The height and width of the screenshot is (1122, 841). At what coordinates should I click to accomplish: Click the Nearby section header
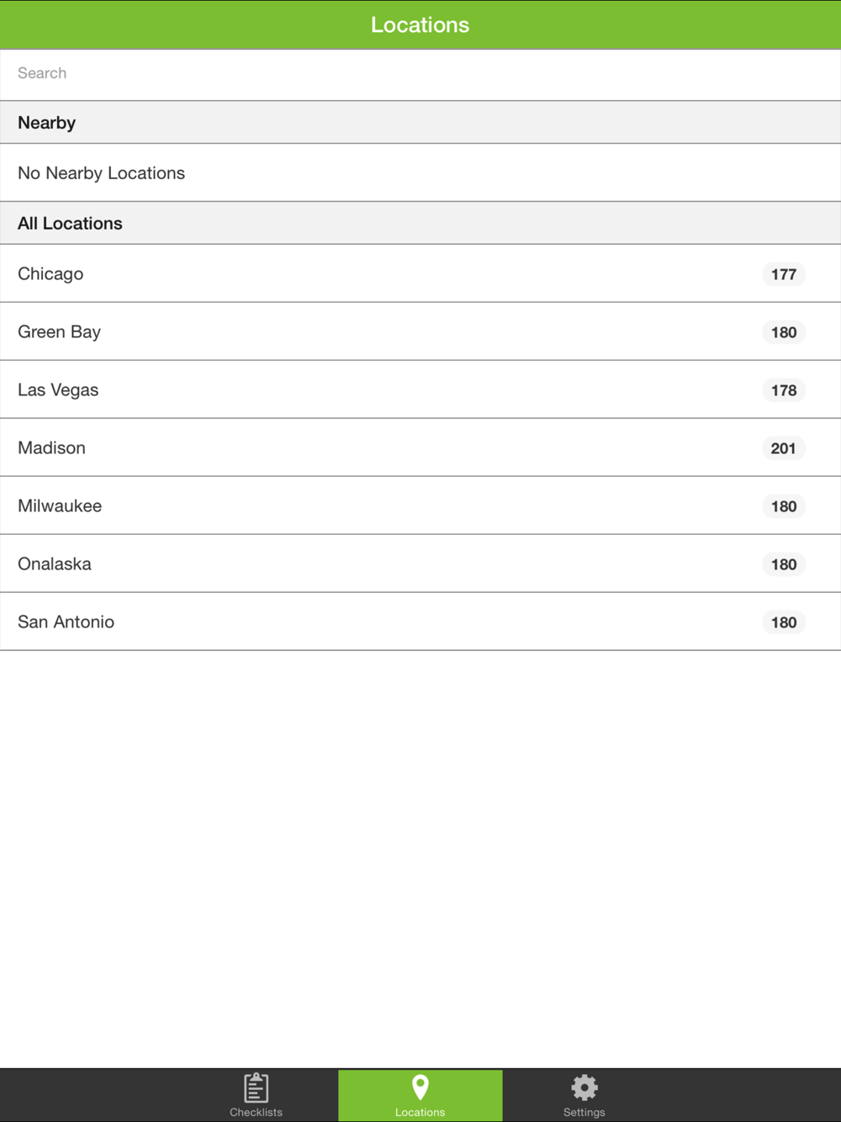click(420, 122)
